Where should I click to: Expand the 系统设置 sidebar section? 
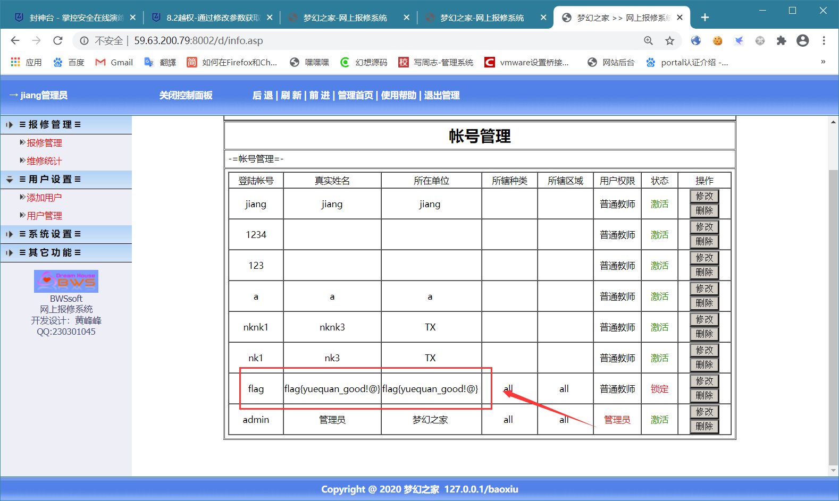click(66, 234)
